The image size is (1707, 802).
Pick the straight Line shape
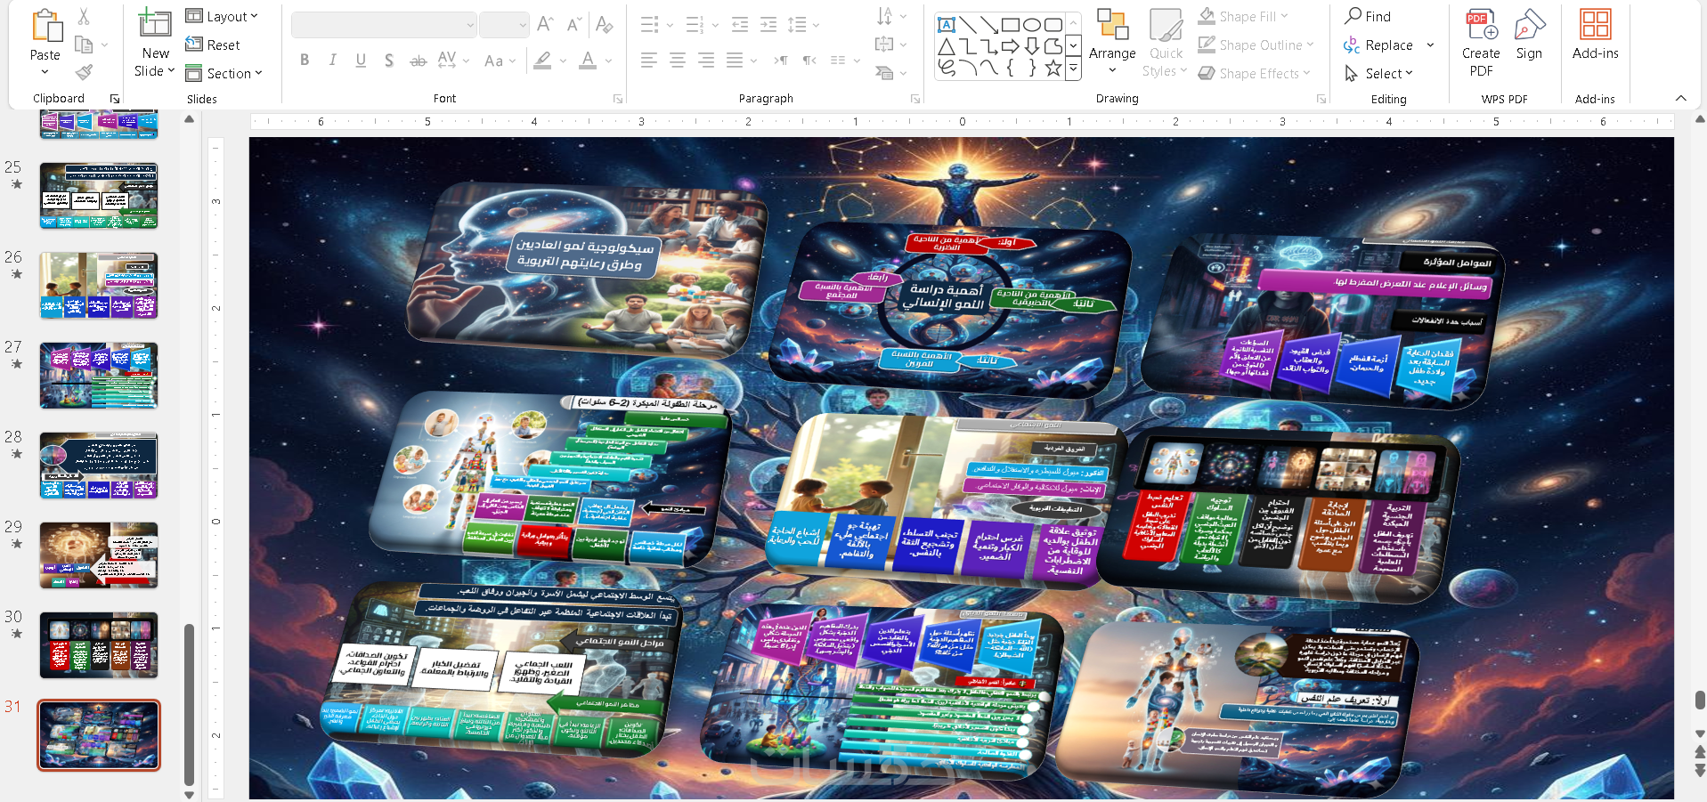(968, 24)
